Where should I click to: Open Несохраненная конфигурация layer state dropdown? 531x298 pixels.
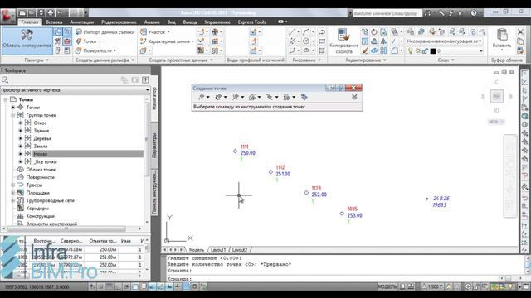click(445, 41)
